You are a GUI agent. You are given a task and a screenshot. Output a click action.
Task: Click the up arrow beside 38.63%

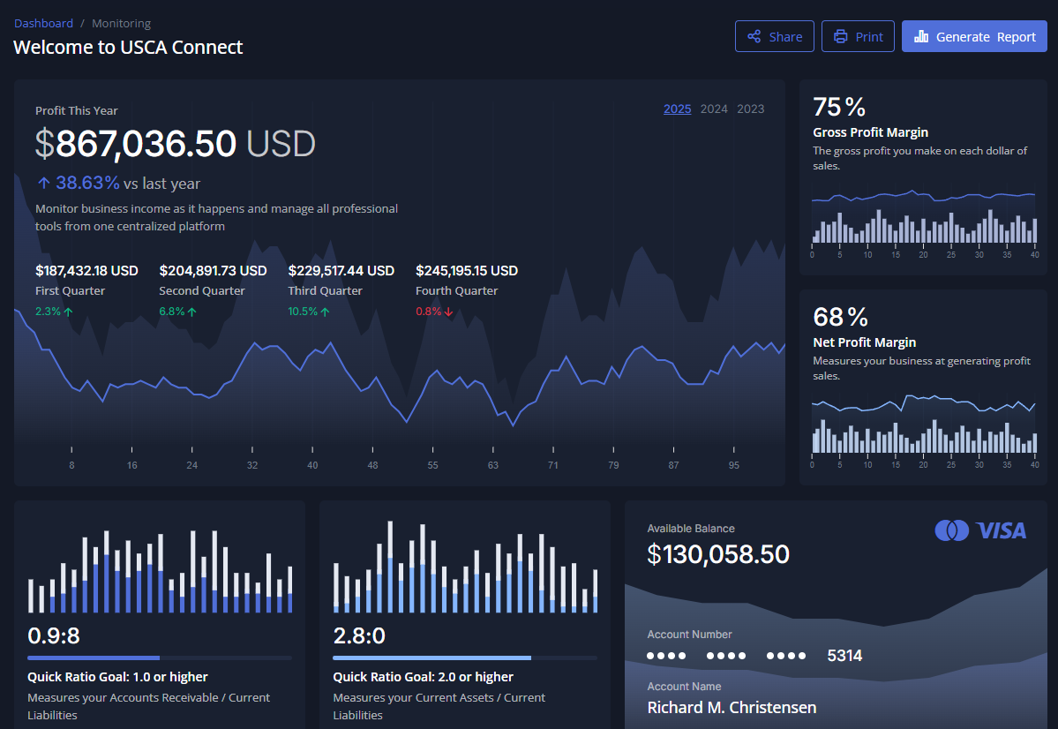[44, 183]
